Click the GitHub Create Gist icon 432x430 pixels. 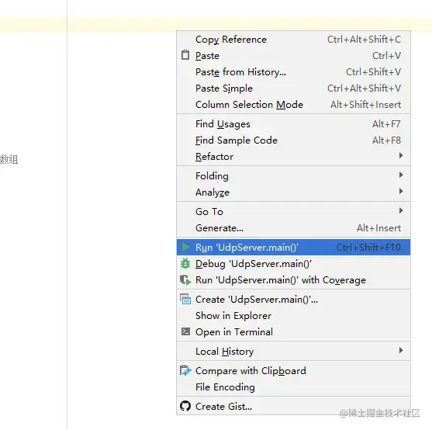point(185,406)
